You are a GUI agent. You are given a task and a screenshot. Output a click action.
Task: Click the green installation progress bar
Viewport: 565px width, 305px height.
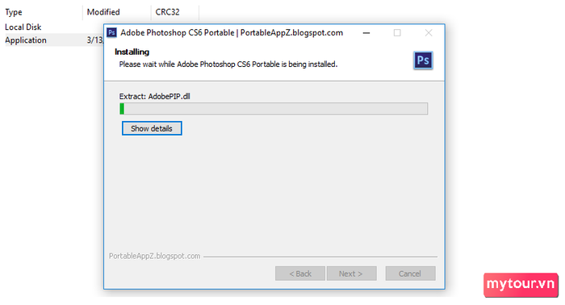pyautogui.click(x=274, y=109)
